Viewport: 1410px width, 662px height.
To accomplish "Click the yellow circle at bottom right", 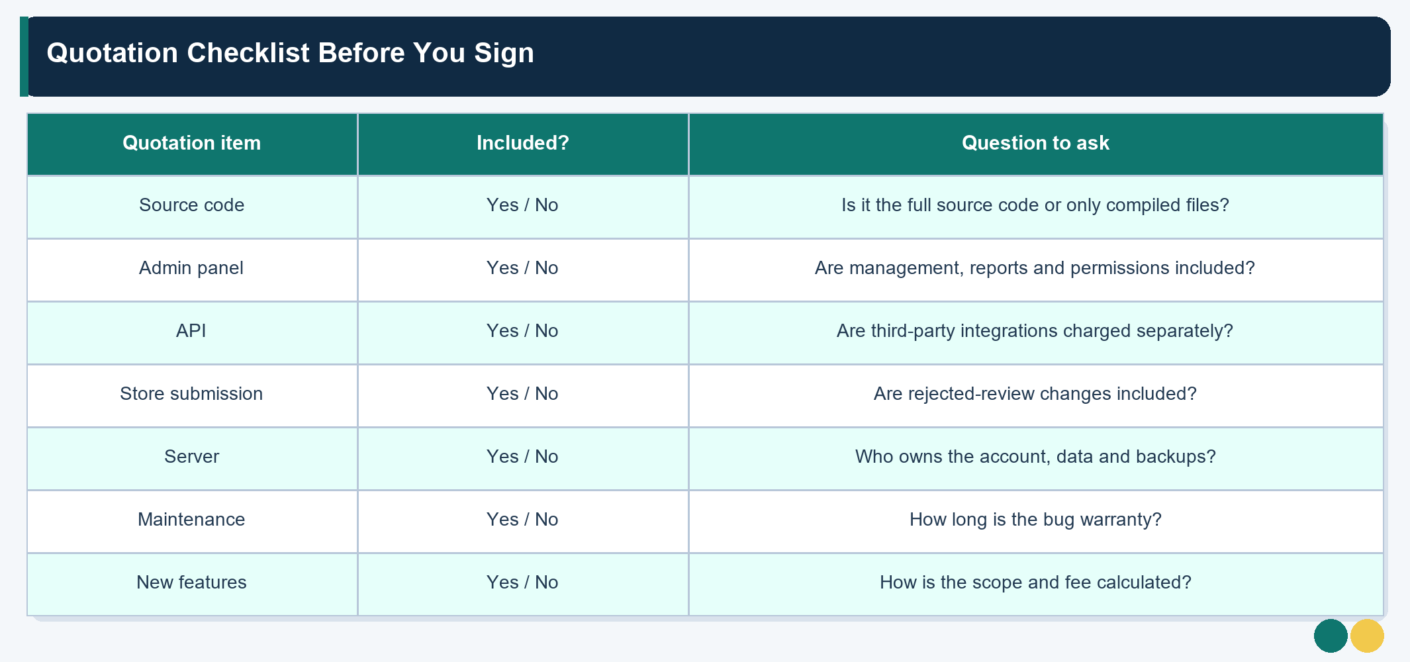I will click(x=1367, y=636).
